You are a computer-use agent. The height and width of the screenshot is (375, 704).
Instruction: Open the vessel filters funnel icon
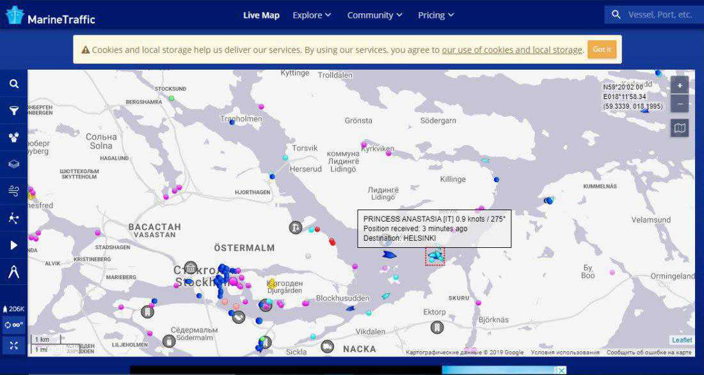click(14, 111)
